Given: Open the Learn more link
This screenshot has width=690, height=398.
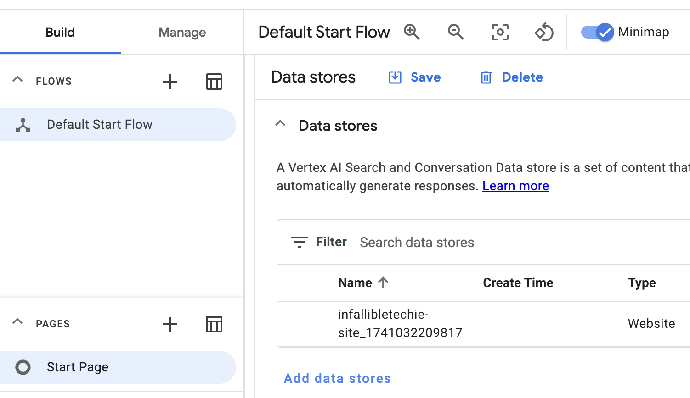Looking at the screenshot, I should (515, 186).
